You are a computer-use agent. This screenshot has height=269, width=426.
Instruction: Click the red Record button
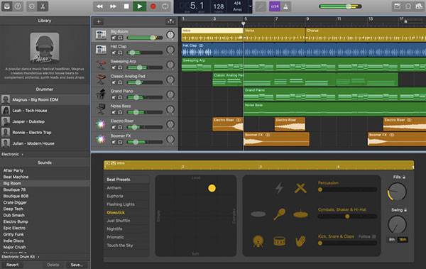point(153,6)
